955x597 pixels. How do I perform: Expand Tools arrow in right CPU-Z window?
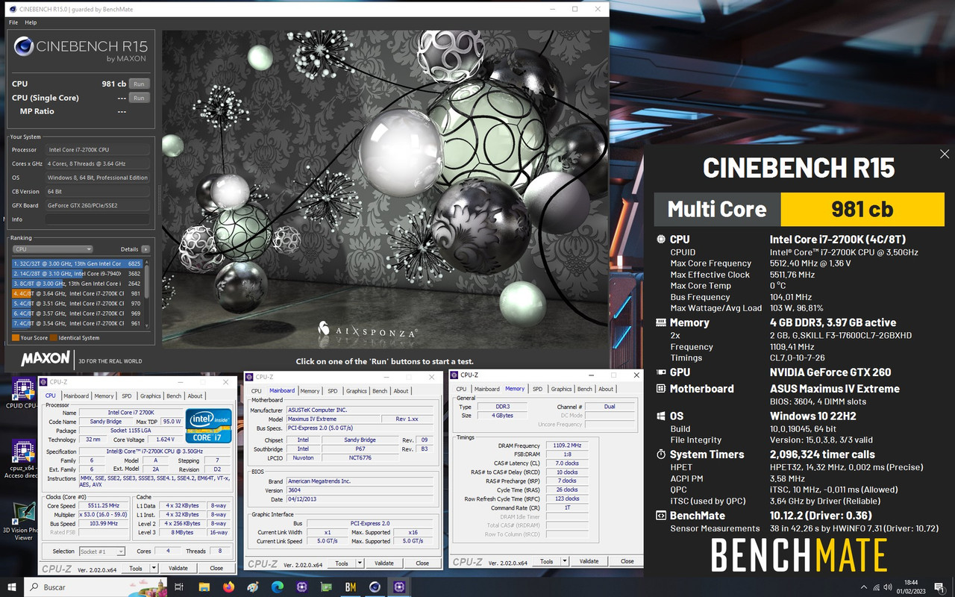click(565, 561)
